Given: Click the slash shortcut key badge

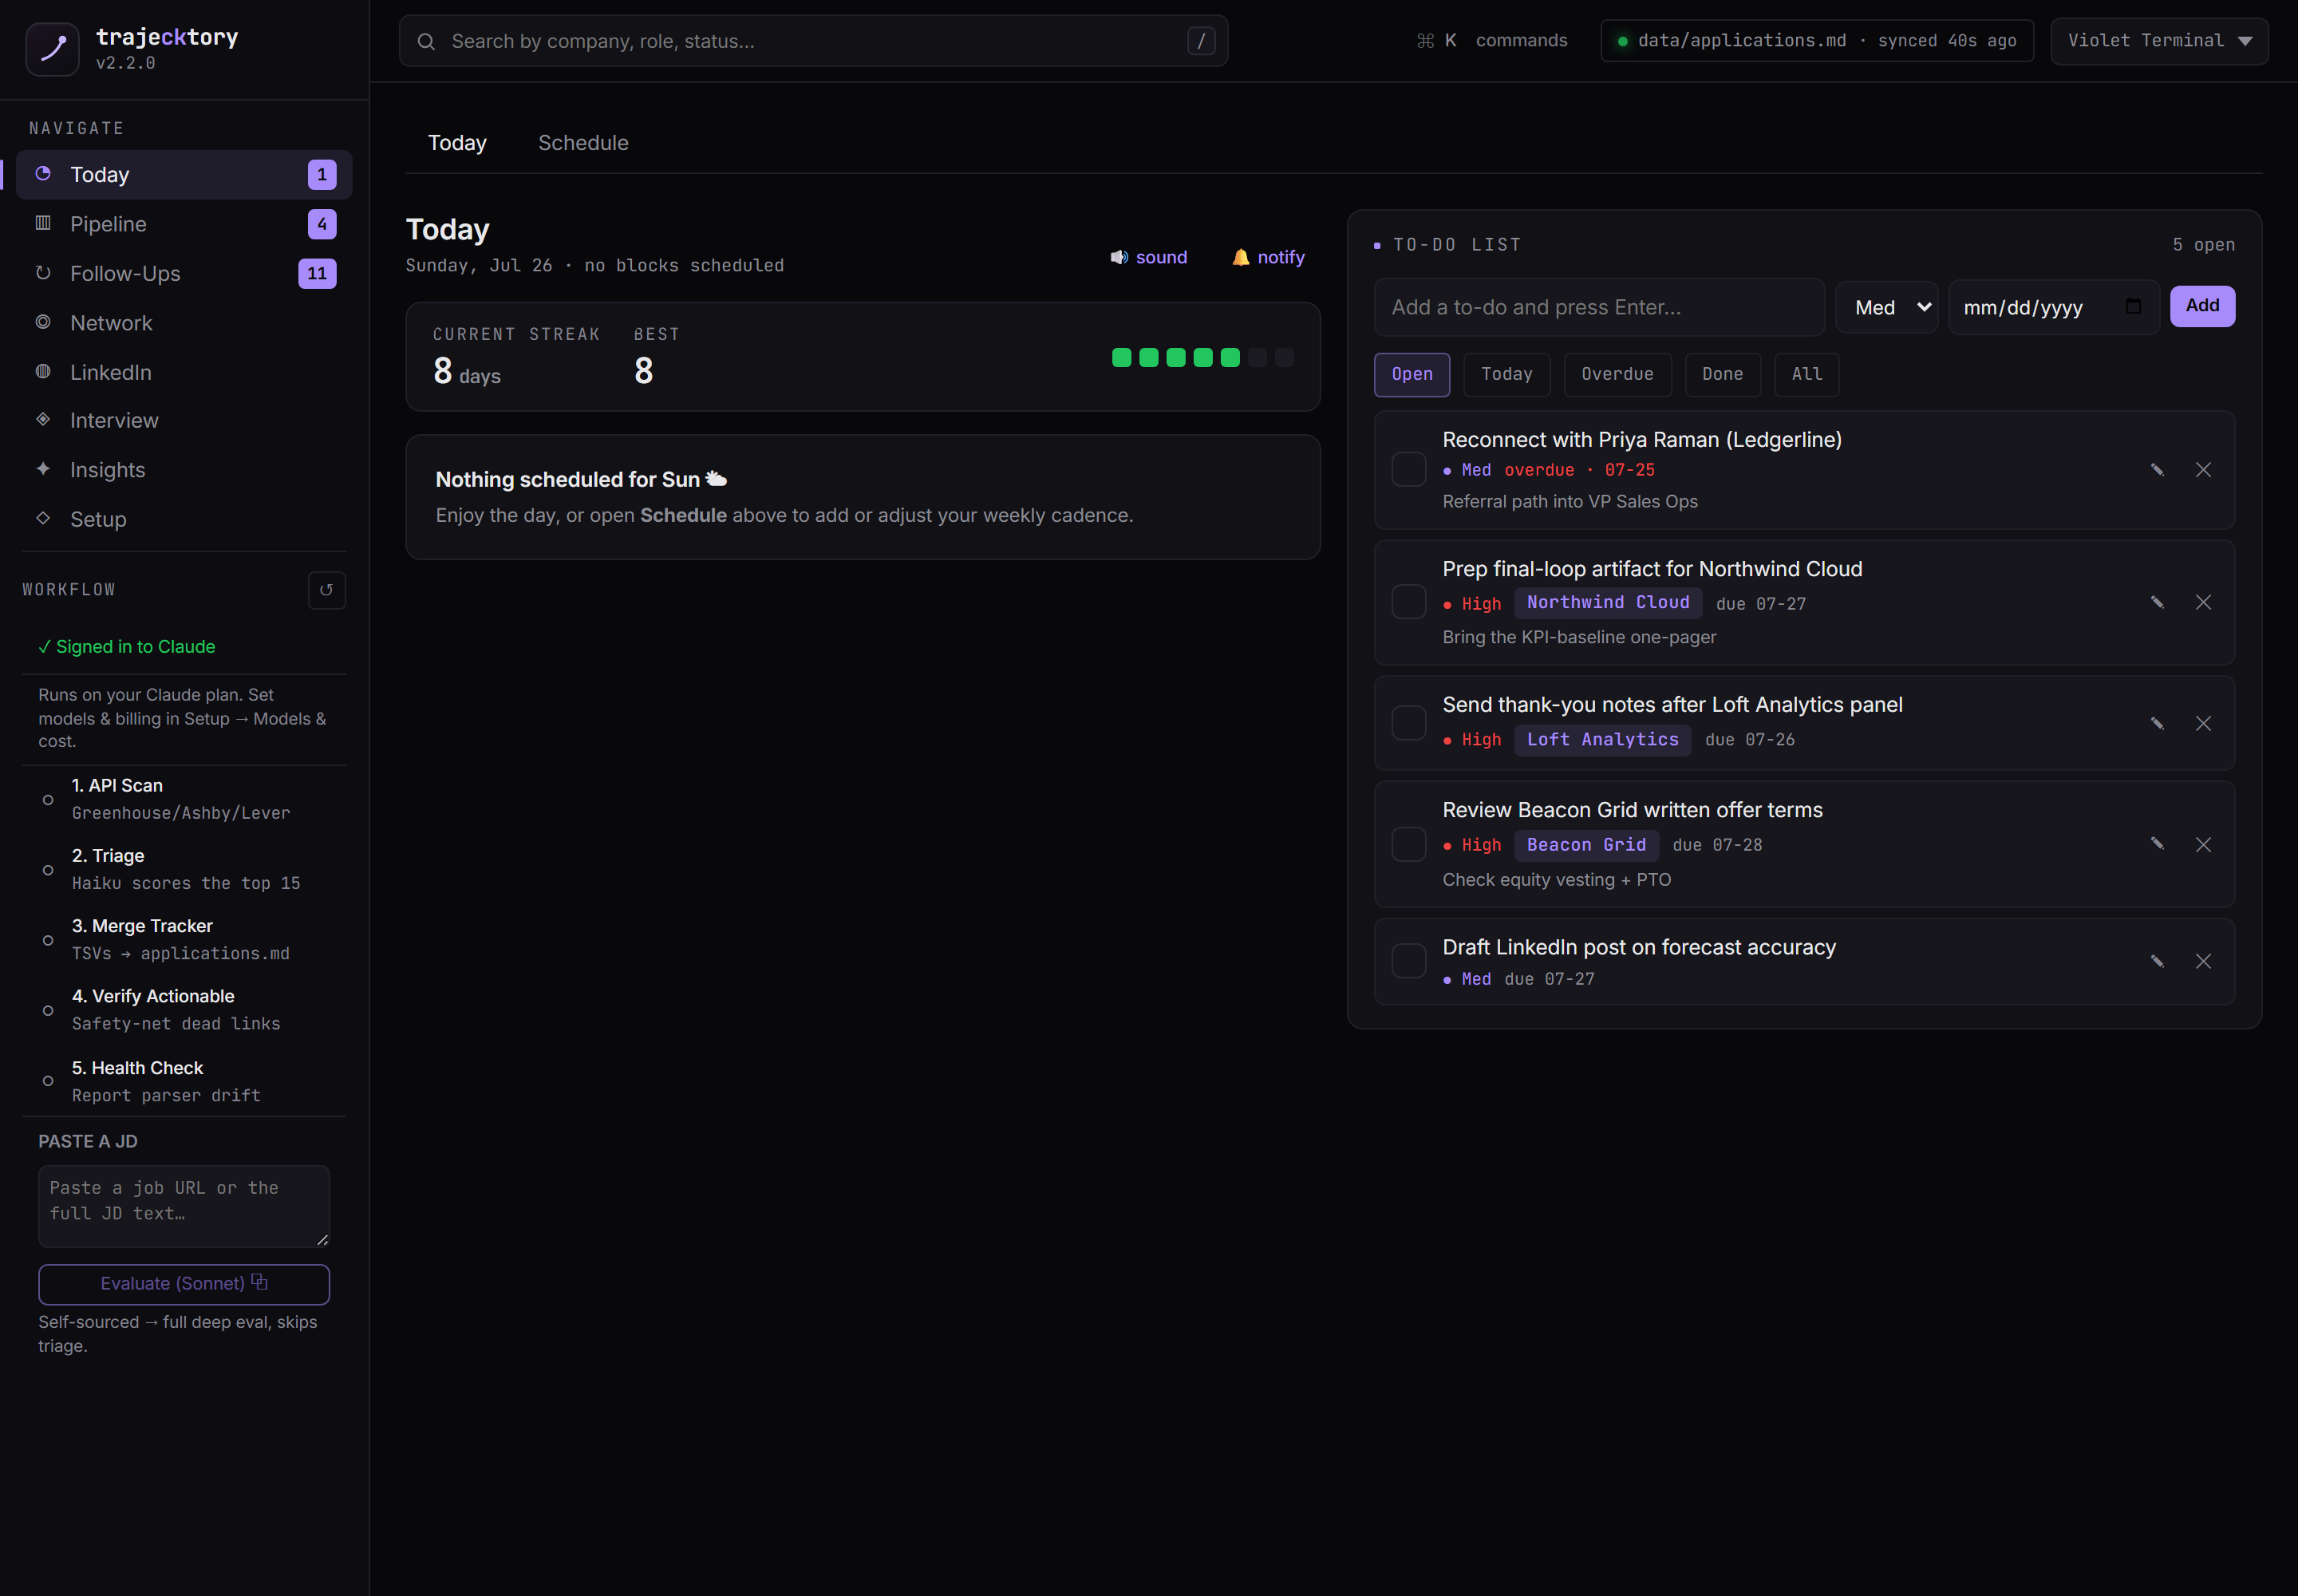Looking at the screenshot, I should click(x=1201, y=41).
